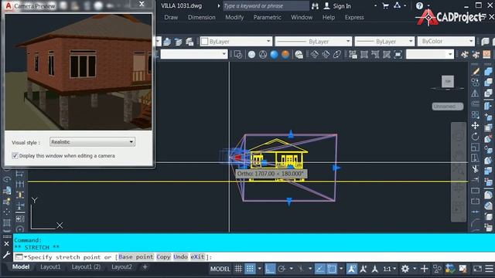Choose the Copy command option
This screenshot has height=278, width=495.
pos(163,257)
